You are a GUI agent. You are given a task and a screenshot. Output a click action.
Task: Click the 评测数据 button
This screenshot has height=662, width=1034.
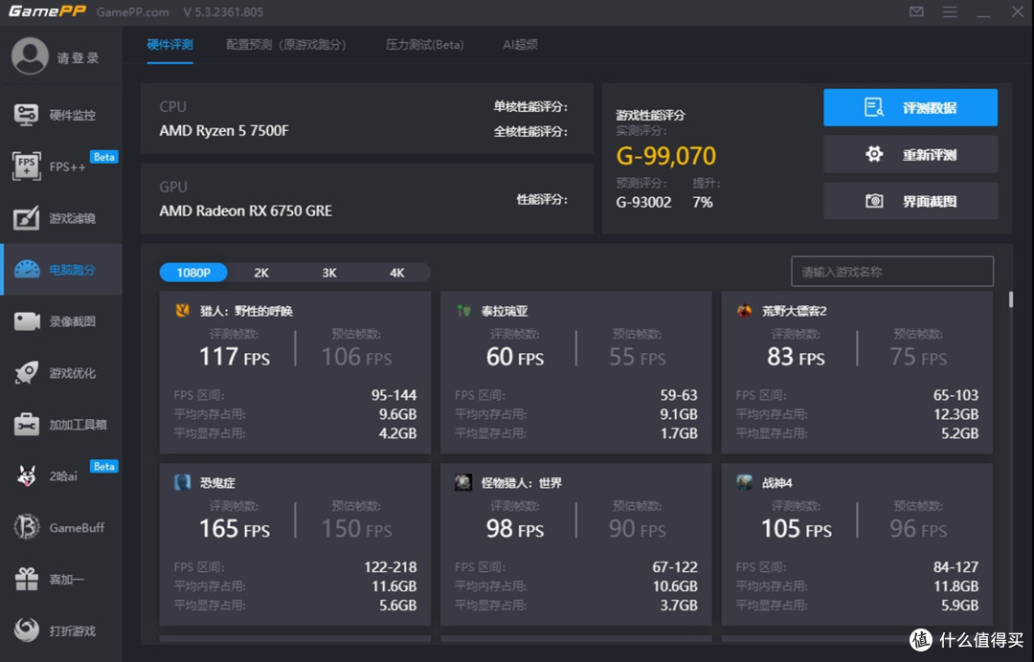(x=910, y=107)
